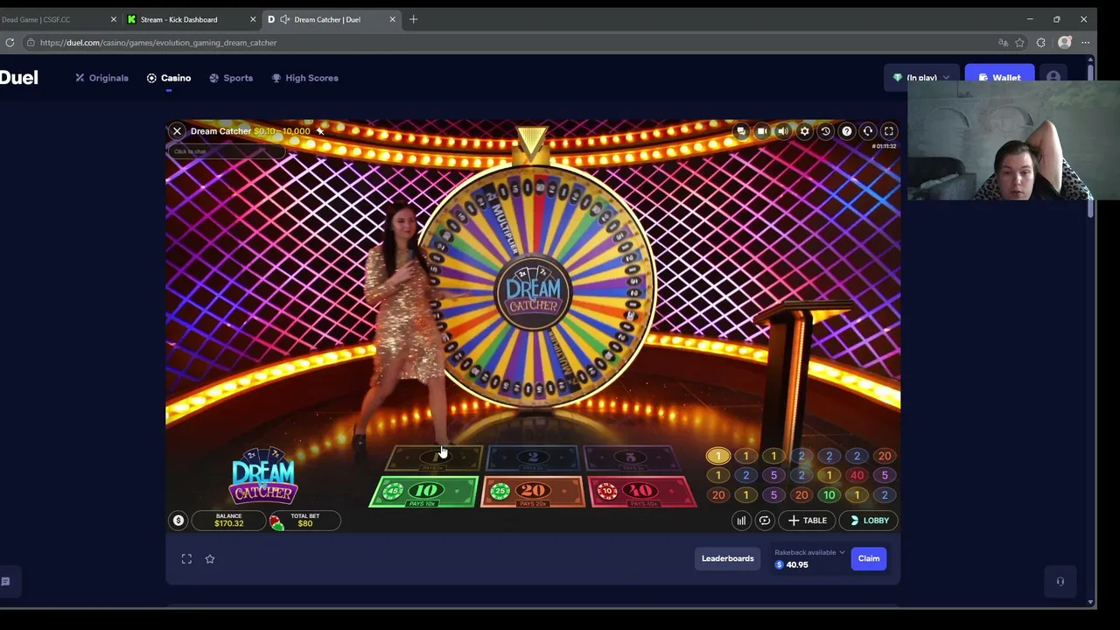Mute the Dream Catcher tab audio icon
Viewport: 1120px width, 630px height.
pyautogui.click(x=285, y=19)
